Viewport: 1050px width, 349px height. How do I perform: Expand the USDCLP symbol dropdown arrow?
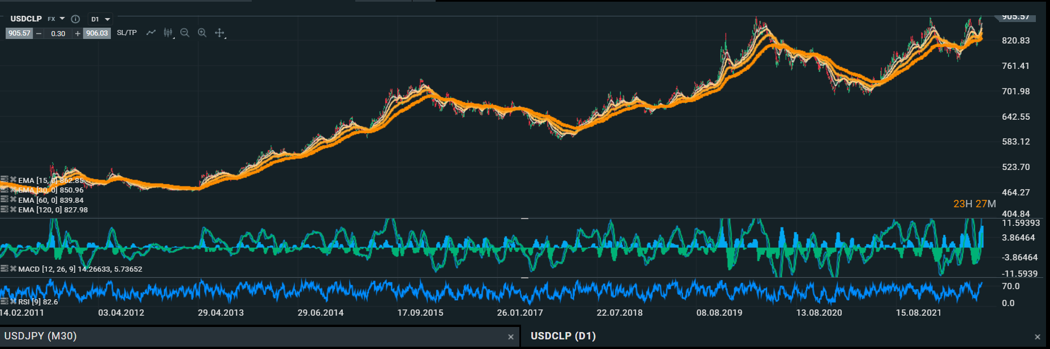click(x=62, y=19)
